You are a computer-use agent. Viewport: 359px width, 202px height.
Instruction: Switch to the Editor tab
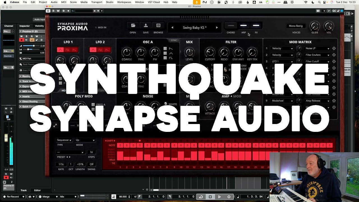37,190
